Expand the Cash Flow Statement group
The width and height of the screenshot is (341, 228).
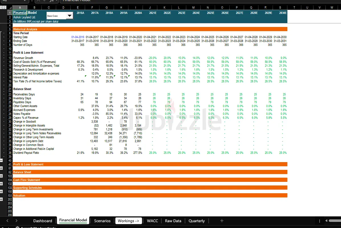[x=1, y=184]
